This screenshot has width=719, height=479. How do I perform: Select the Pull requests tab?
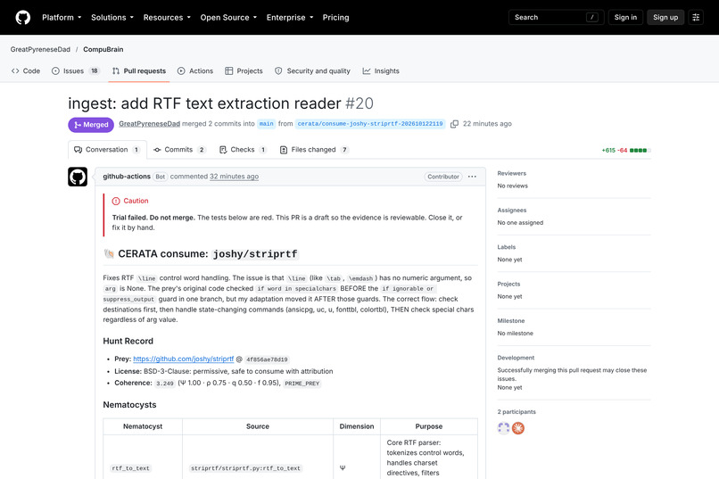pyautogui.click(x=139, y=71)
